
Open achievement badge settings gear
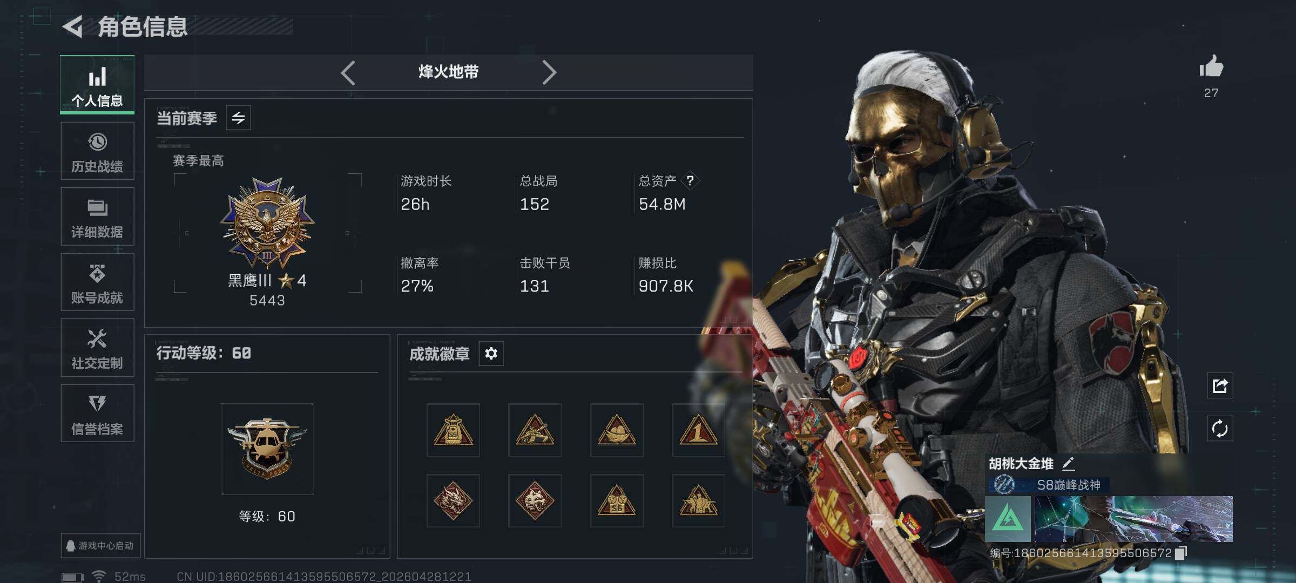pyautogui.click(x=491, y=354)
